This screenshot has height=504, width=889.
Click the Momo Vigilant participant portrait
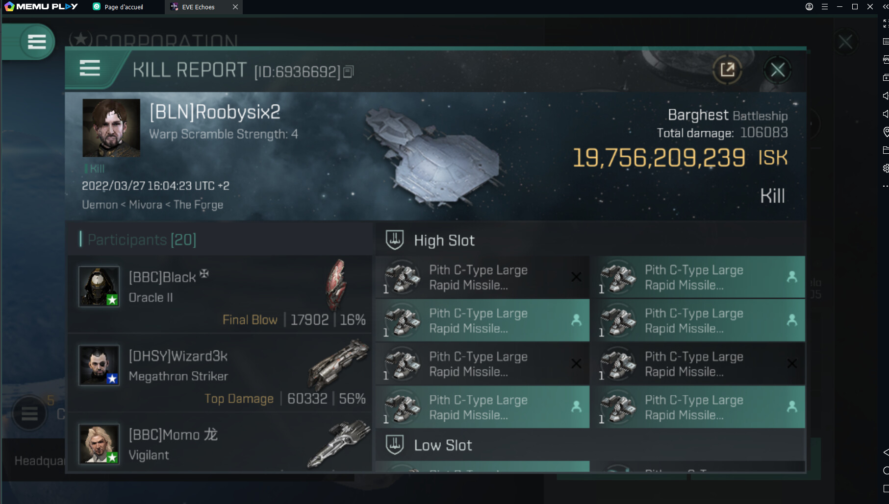(99, 444)
